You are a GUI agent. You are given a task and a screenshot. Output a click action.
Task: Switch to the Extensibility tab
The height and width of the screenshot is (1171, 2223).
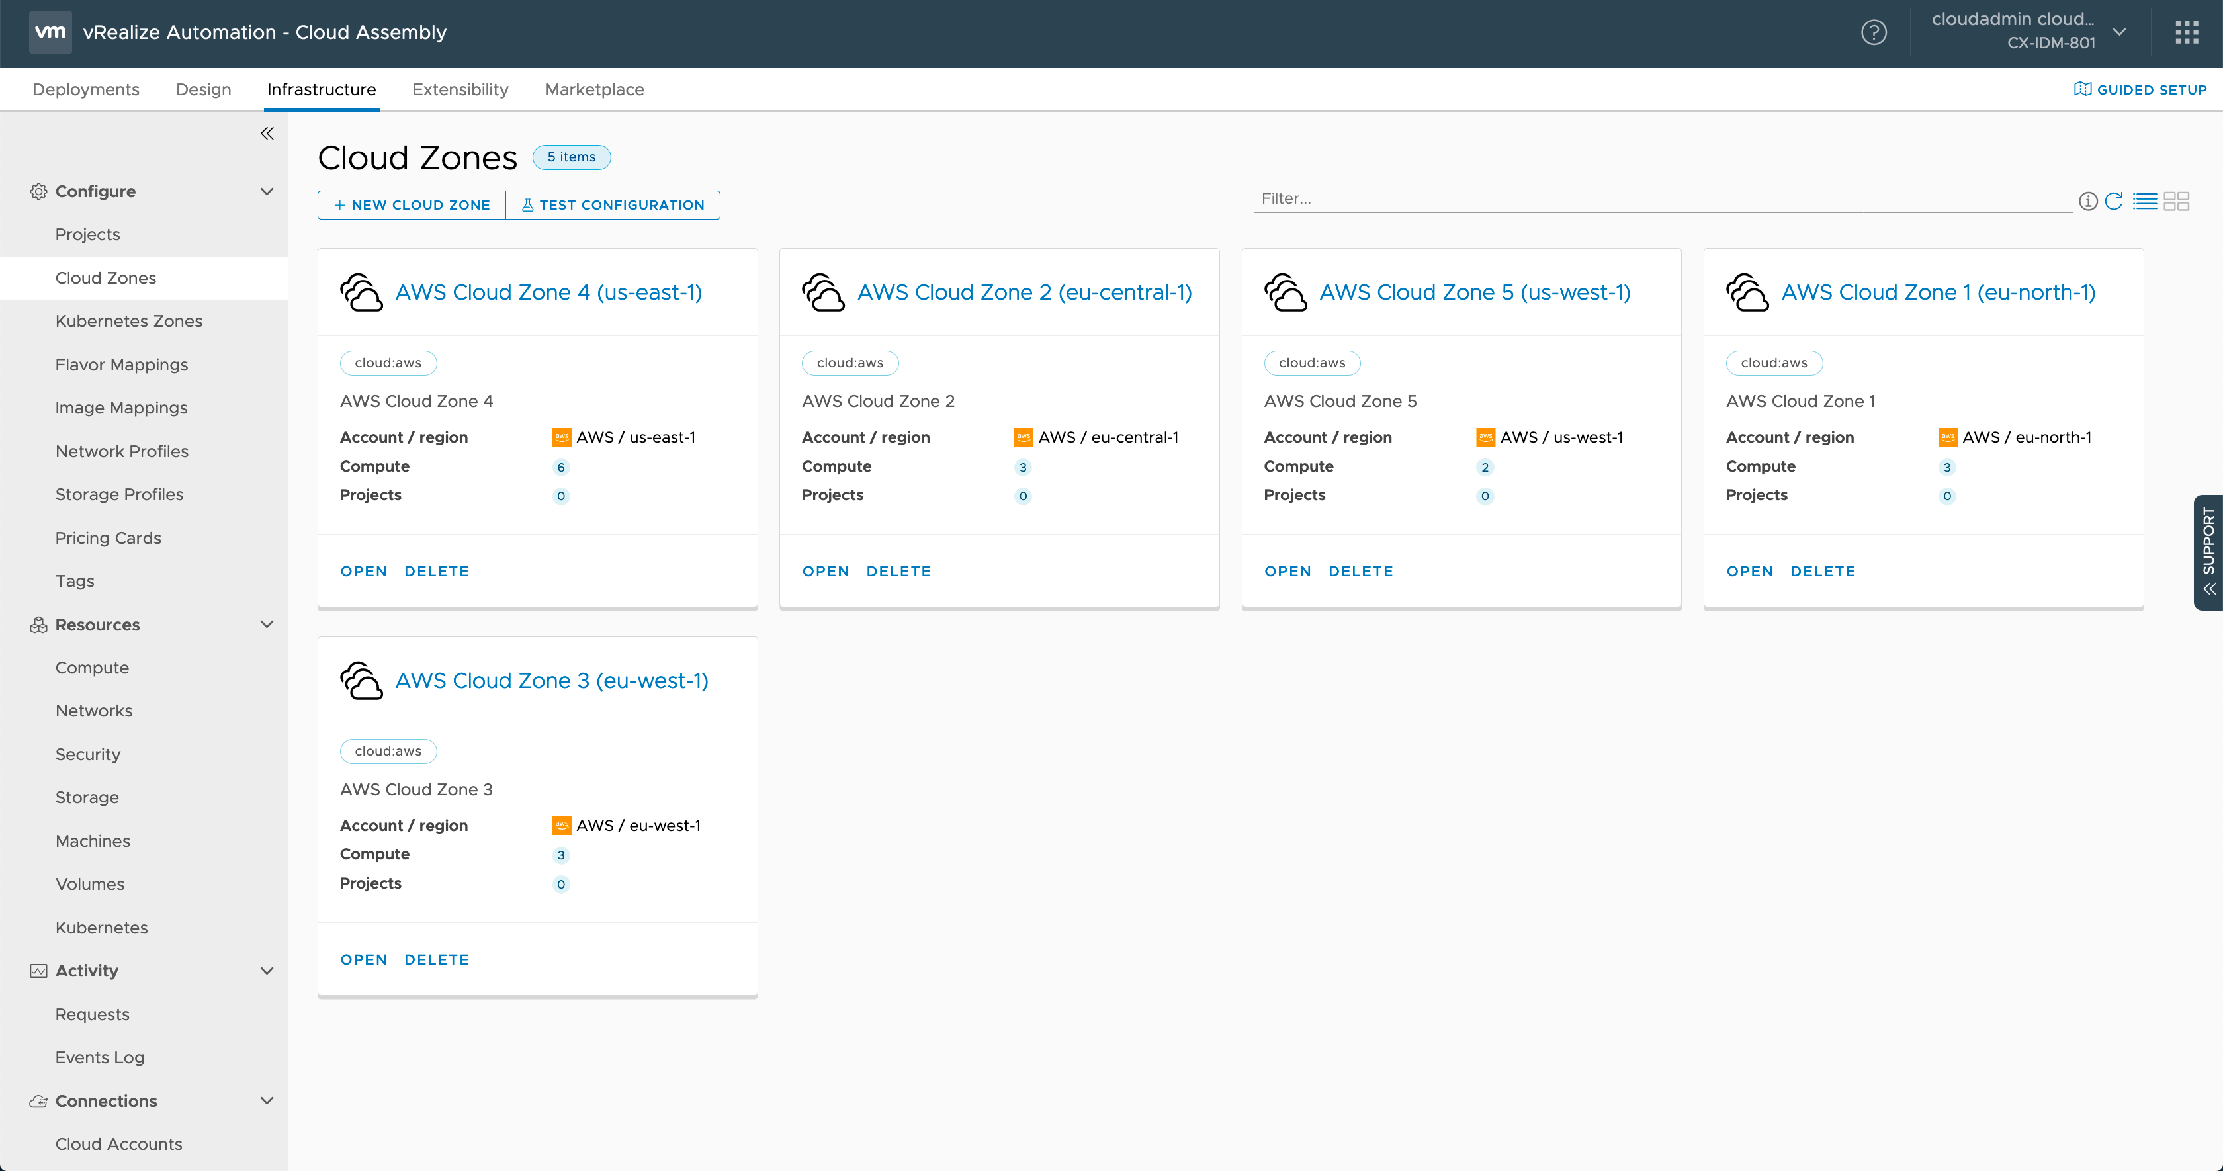point(460,90)
